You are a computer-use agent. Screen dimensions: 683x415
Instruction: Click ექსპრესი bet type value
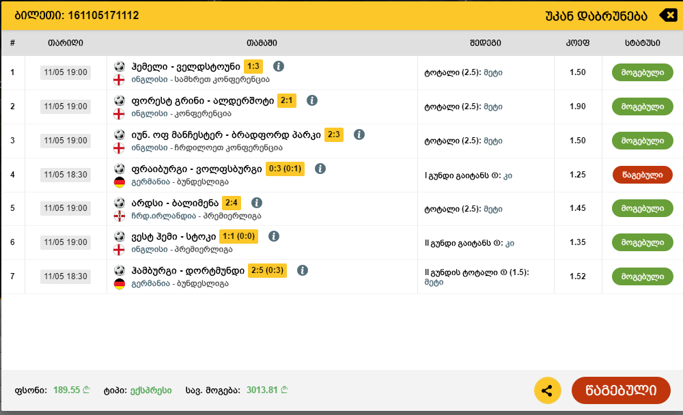point(151,390)
